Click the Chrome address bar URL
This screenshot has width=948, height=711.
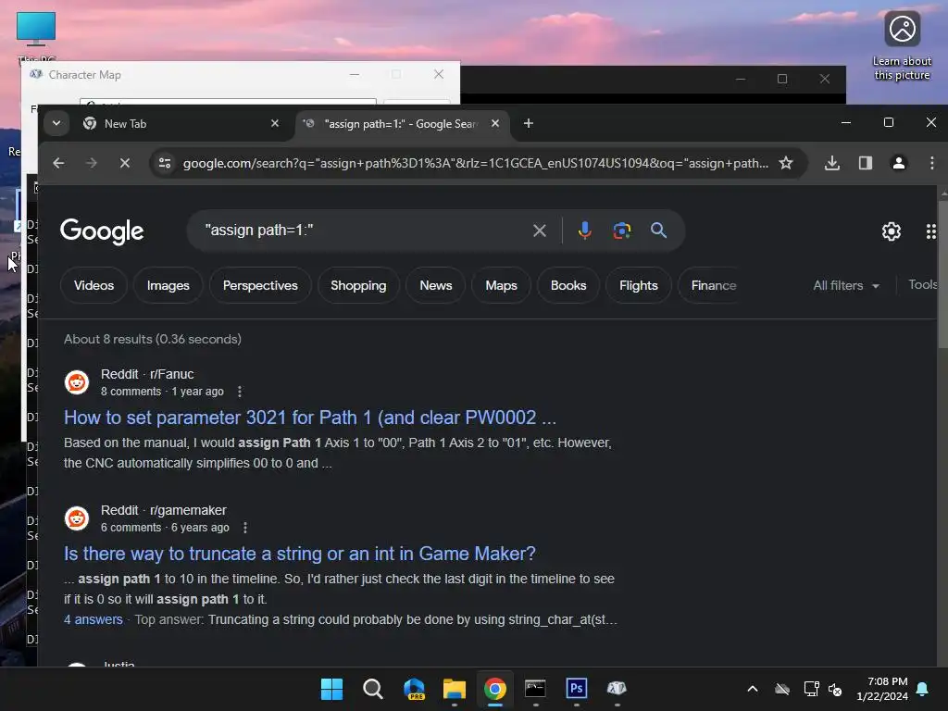[475, 163]
